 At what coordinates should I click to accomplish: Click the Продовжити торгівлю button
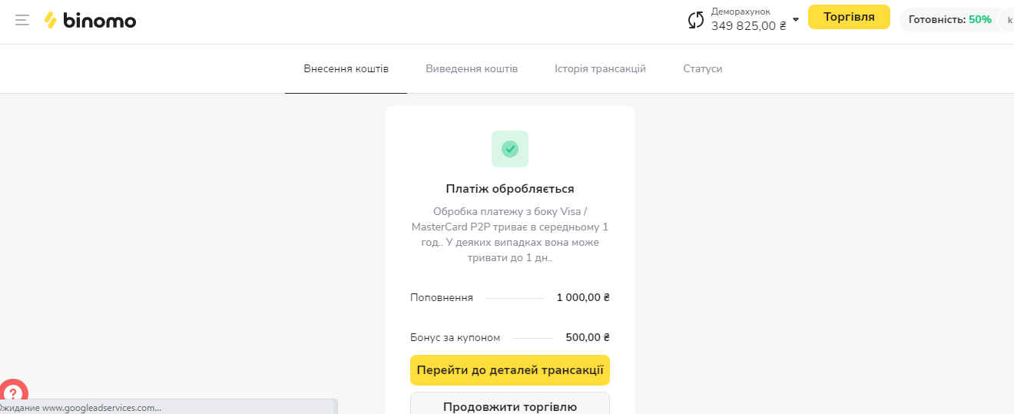[510, 405]
